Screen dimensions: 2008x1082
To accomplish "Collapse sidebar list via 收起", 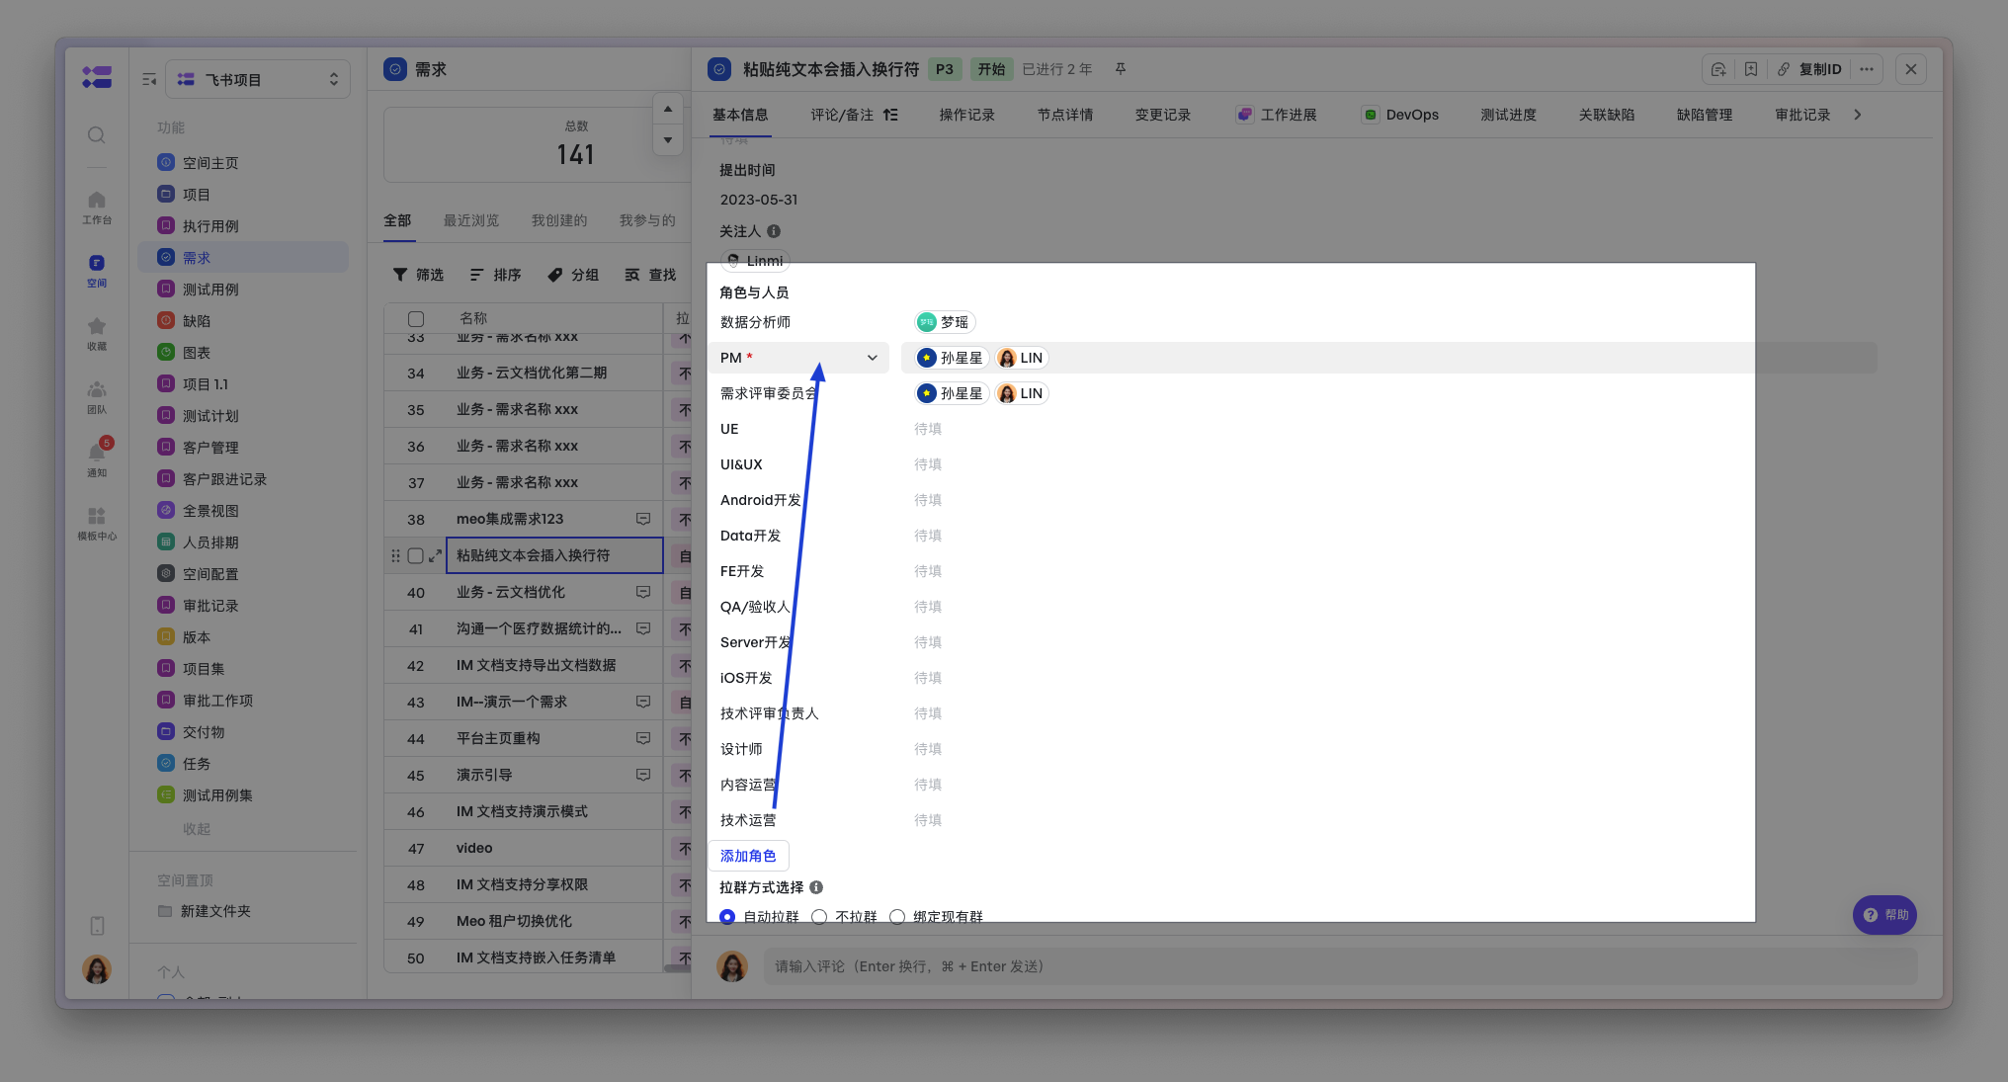I will 197,829.
